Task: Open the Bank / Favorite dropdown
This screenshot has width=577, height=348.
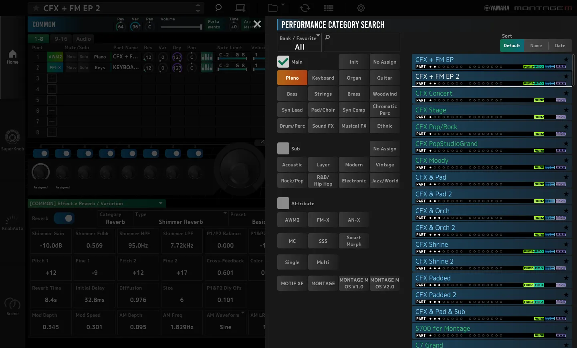Action: tap(300, 42)
